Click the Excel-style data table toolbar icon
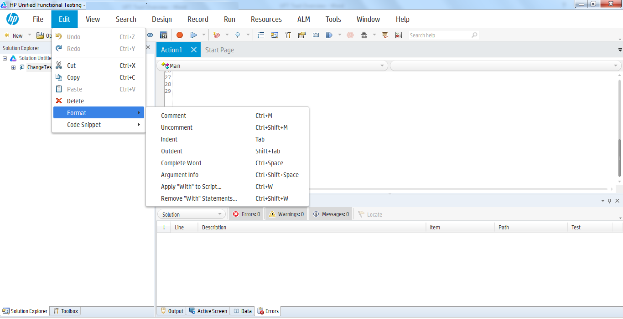 [x=398, y=35]
